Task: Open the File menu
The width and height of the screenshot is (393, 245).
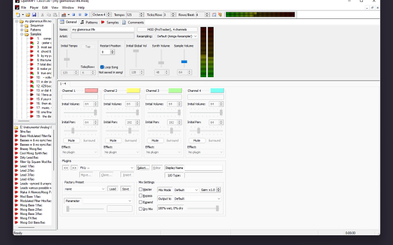Action: (x=24, y=7)
